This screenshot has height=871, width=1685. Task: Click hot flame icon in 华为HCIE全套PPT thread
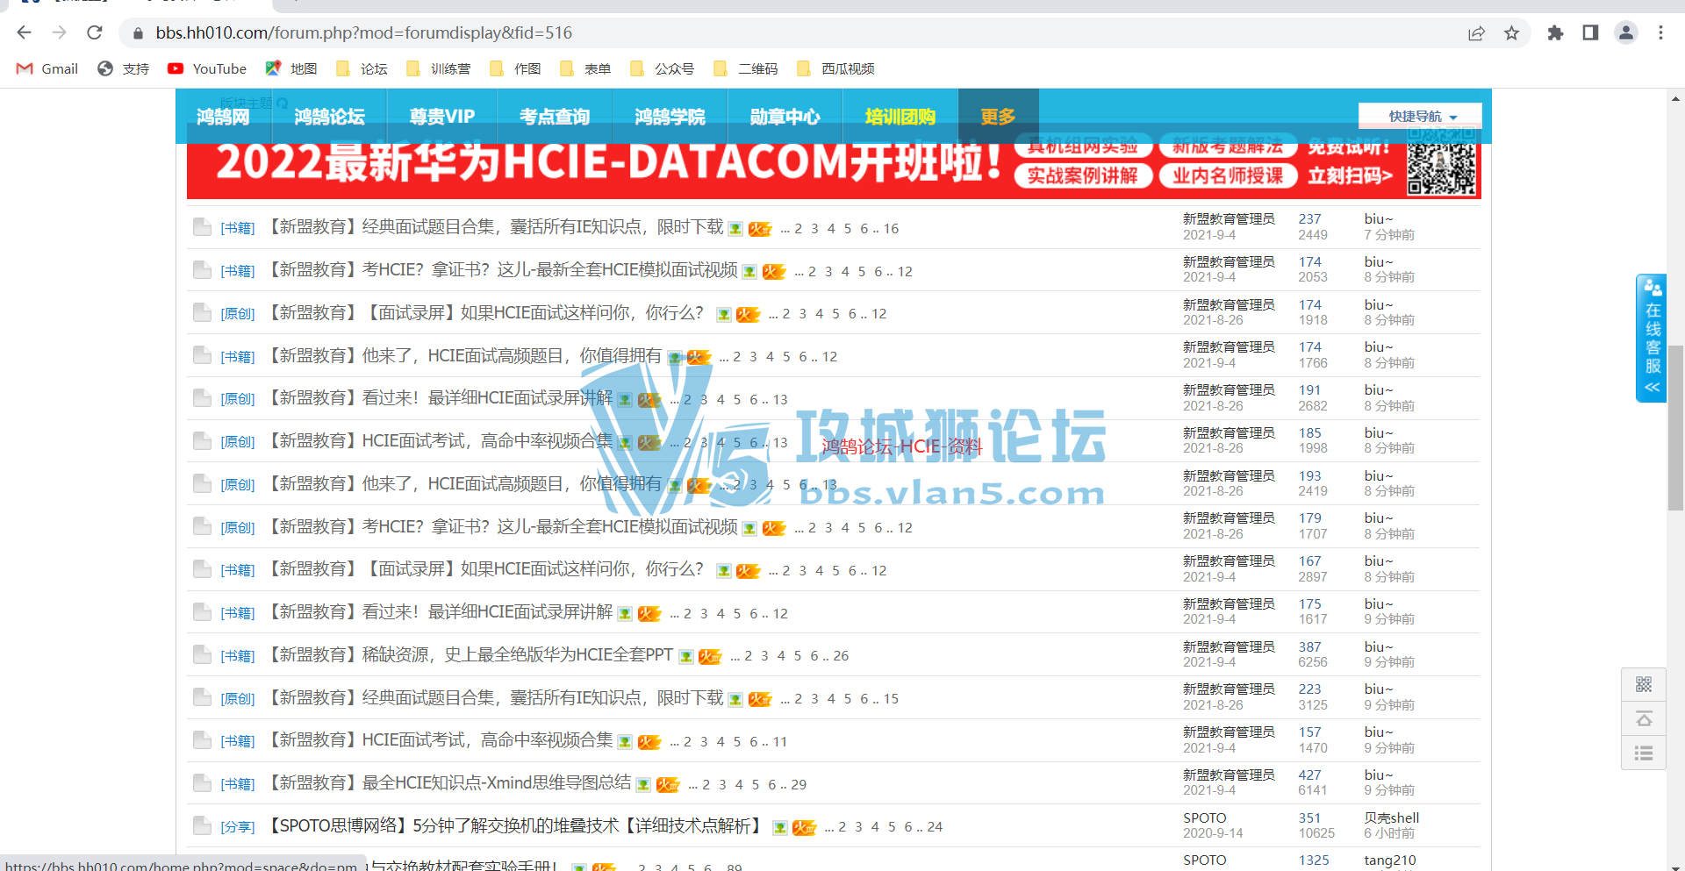point(709,656)
